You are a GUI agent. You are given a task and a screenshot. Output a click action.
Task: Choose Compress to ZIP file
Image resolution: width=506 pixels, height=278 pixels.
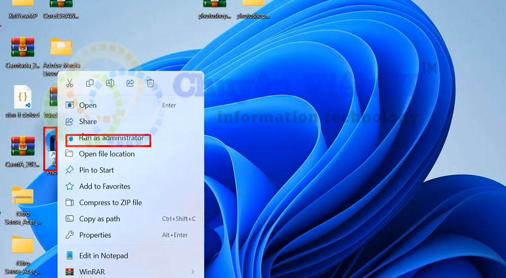pos(131,203)
